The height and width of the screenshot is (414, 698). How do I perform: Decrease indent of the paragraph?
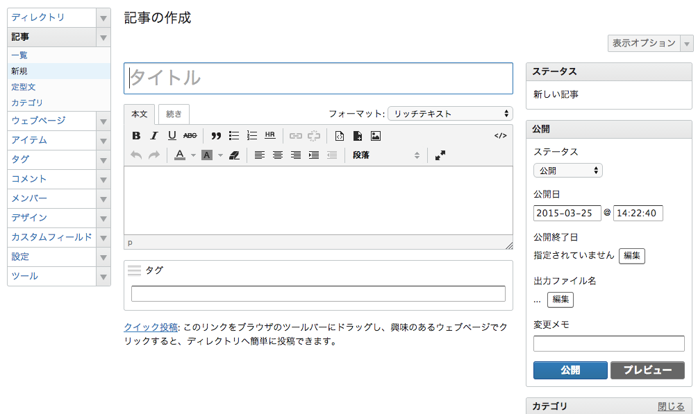pos(332,155)
